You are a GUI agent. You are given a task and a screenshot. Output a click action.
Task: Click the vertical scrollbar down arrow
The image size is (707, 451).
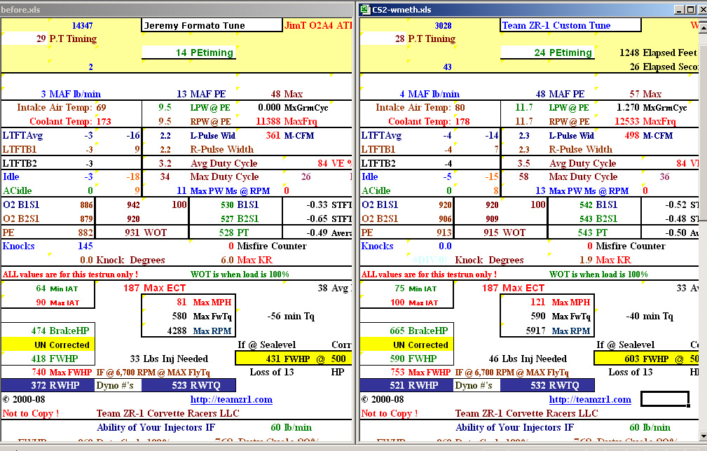tap(702, 436)
